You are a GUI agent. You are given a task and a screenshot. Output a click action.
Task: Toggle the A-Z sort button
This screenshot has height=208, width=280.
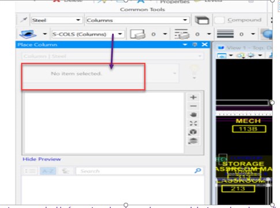pos(48,171)
